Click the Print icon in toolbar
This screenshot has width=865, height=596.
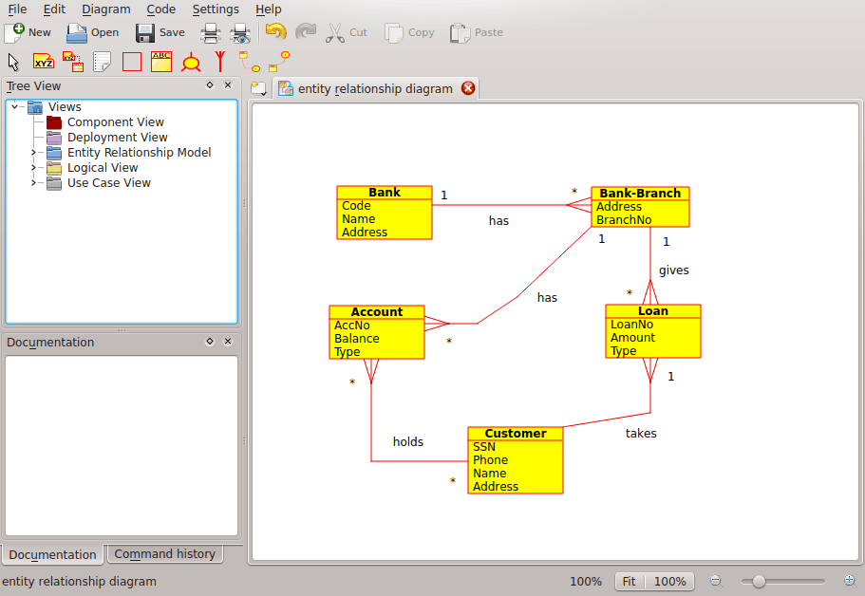click(210, 32)
